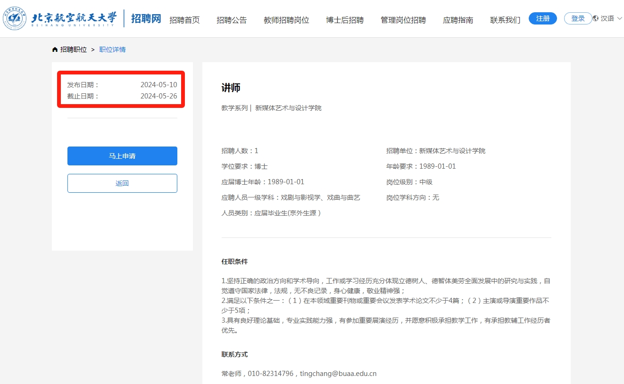This screenshot has width=624, height=384.
Task: Click the tingchang@buaa.edu.cn contact email
Action: click(x=340, y=374)
